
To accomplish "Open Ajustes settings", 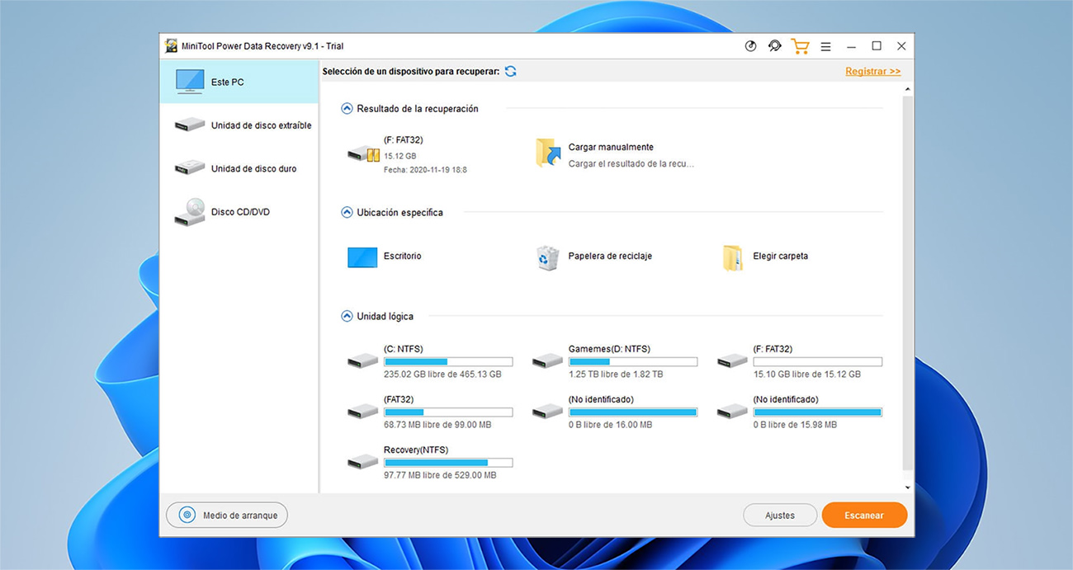I will click(779, 515).
